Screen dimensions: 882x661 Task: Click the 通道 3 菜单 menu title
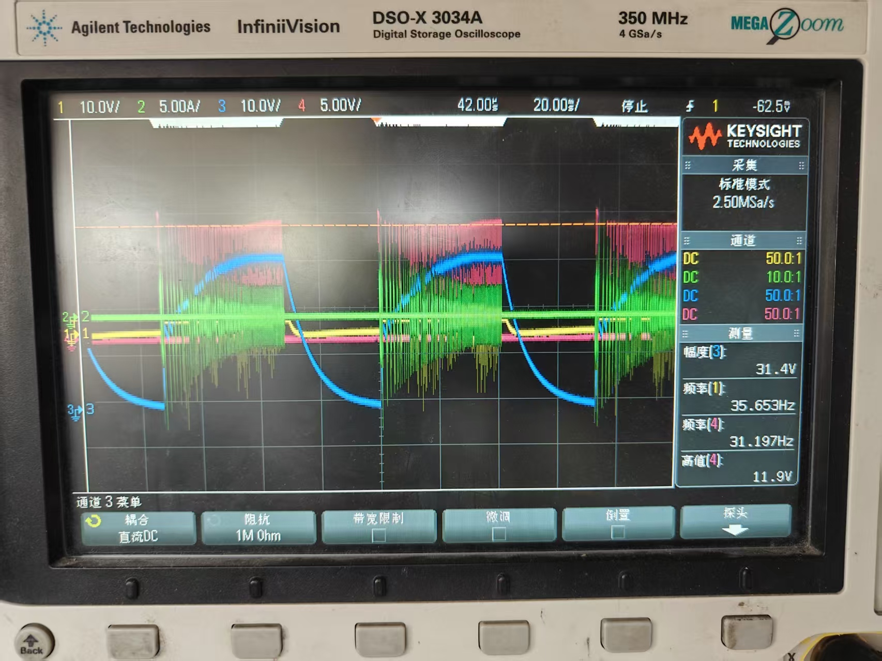pos(109,502)
